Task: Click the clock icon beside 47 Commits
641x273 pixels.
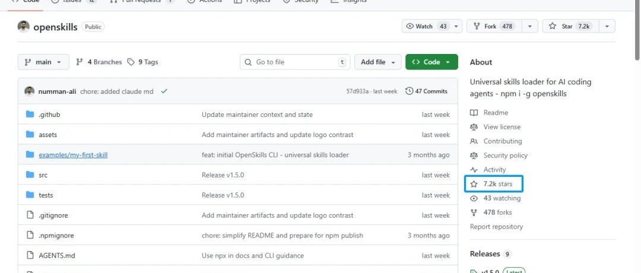Action: point(409,91)
